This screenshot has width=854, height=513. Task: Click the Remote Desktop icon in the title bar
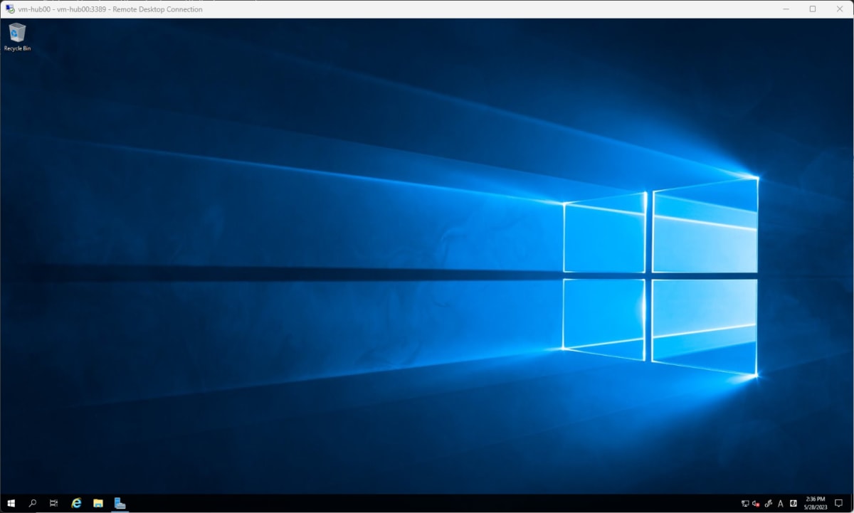(10, 9)
